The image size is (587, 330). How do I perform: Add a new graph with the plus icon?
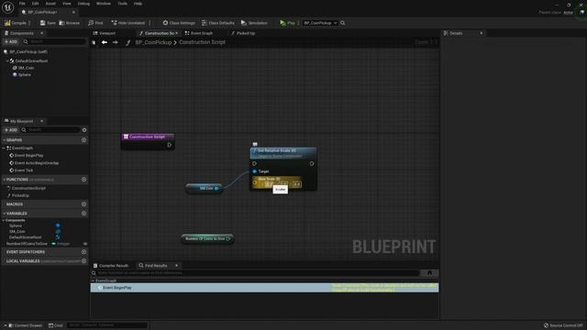(x=83, y=140)
